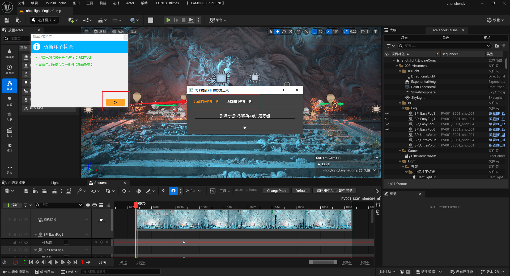The image size is (510, 276).
Task: Switch to 动画信息恢复工具 tab
Action: coord(239,101)
